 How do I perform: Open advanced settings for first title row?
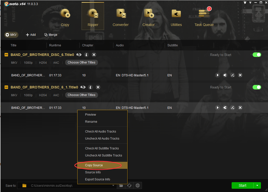point(225,75)
